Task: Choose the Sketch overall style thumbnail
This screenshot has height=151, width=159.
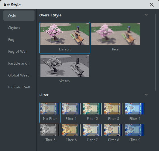Action: (x=65, y=66)
